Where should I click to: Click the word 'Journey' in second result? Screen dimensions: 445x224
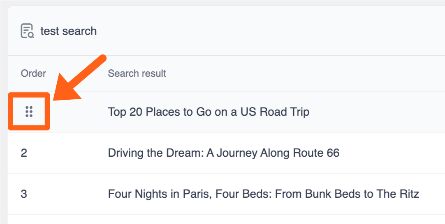click(x=236, y=153)
